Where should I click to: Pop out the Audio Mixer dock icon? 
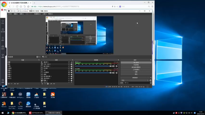click(119, 60)
